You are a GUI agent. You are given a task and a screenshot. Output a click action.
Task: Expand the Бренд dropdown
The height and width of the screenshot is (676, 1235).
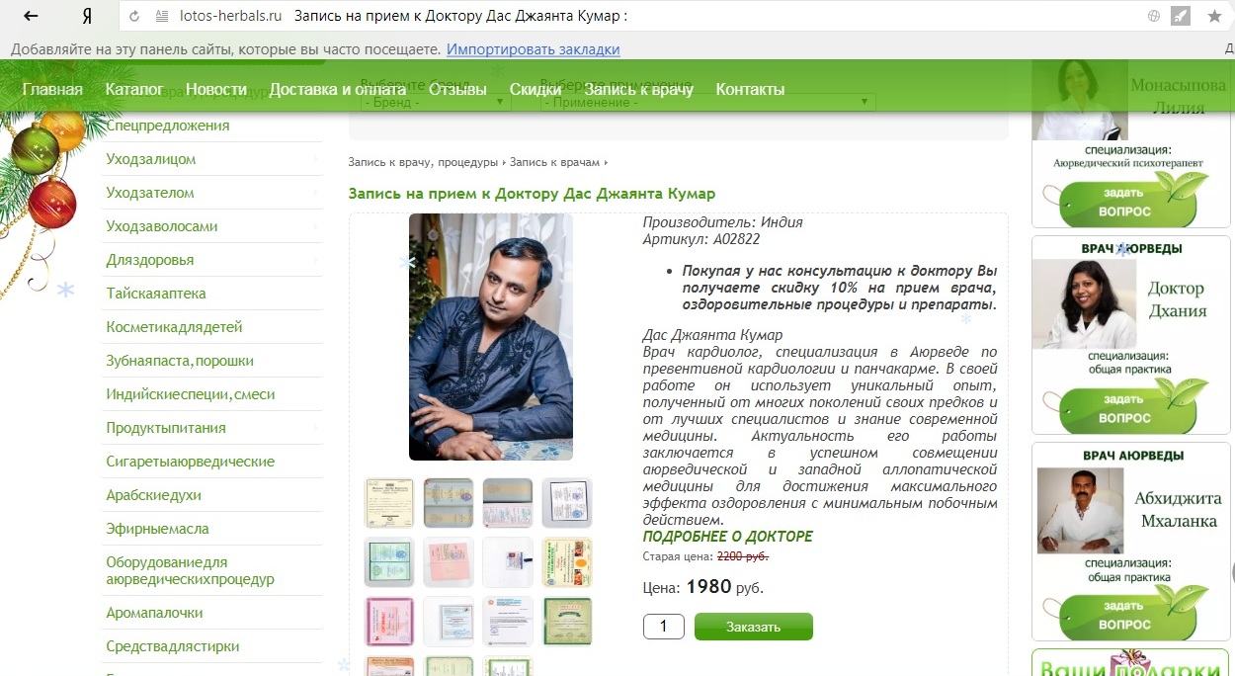(436, 102)
